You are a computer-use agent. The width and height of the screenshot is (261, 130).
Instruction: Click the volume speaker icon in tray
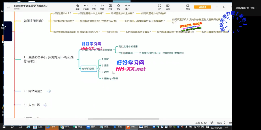pyautogui.click(x=198, y=127)
